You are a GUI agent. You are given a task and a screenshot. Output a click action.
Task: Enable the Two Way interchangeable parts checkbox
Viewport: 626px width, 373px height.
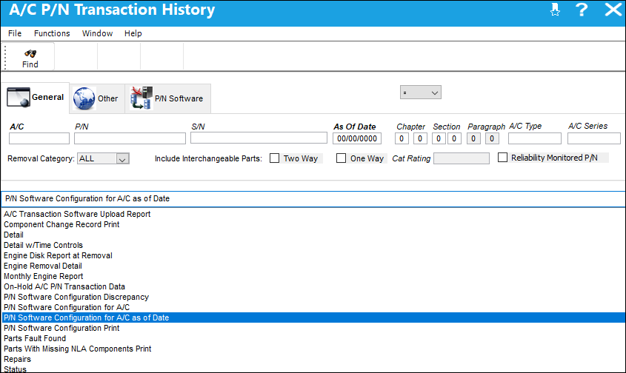click(274, 158)
